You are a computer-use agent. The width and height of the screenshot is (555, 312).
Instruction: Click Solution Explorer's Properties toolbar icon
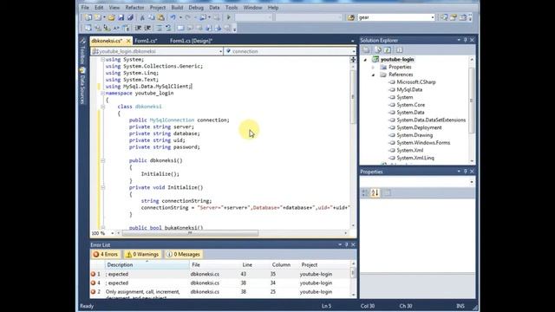(366, 50)
